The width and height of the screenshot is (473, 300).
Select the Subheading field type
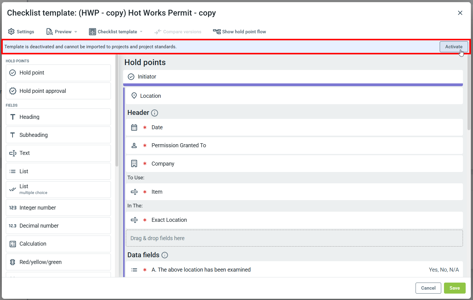[x=58, y=135]
